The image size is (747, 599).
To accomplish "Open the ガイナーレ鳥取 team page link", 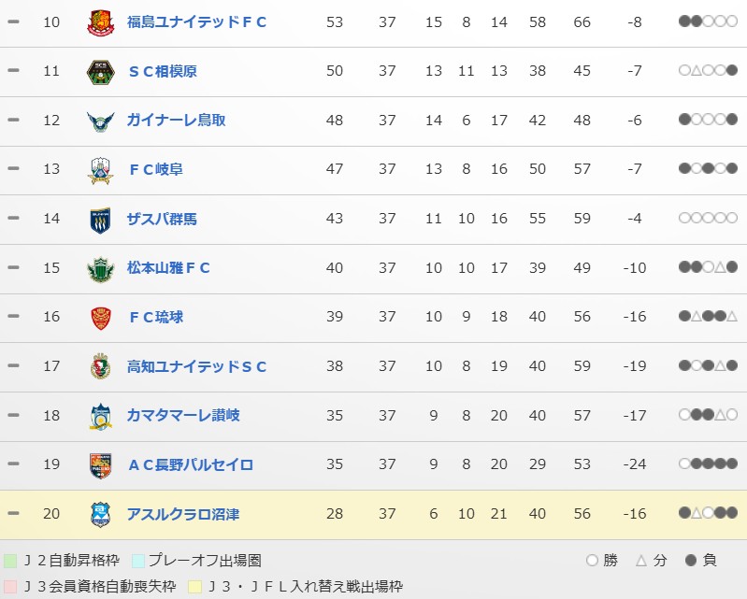I will coord(176,121).
